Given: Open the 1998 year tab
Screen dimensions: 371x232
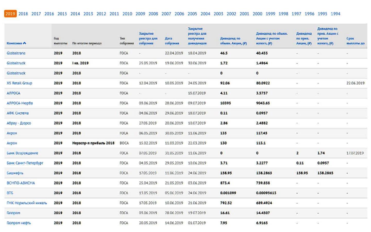Looking at the screenshot, I should pos(283,14).
